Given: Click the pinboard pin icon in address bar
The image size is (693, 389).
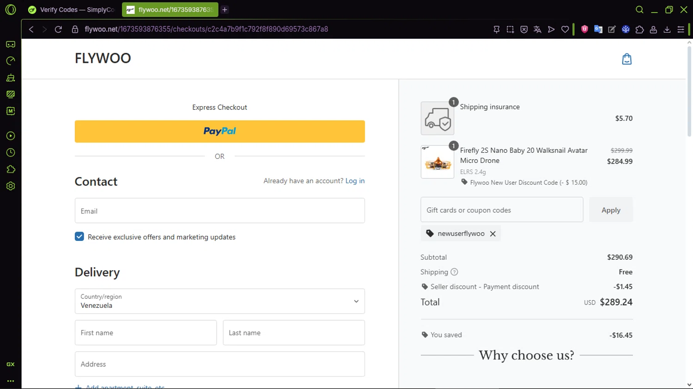Looking at the screenshot, I should 497,29.
